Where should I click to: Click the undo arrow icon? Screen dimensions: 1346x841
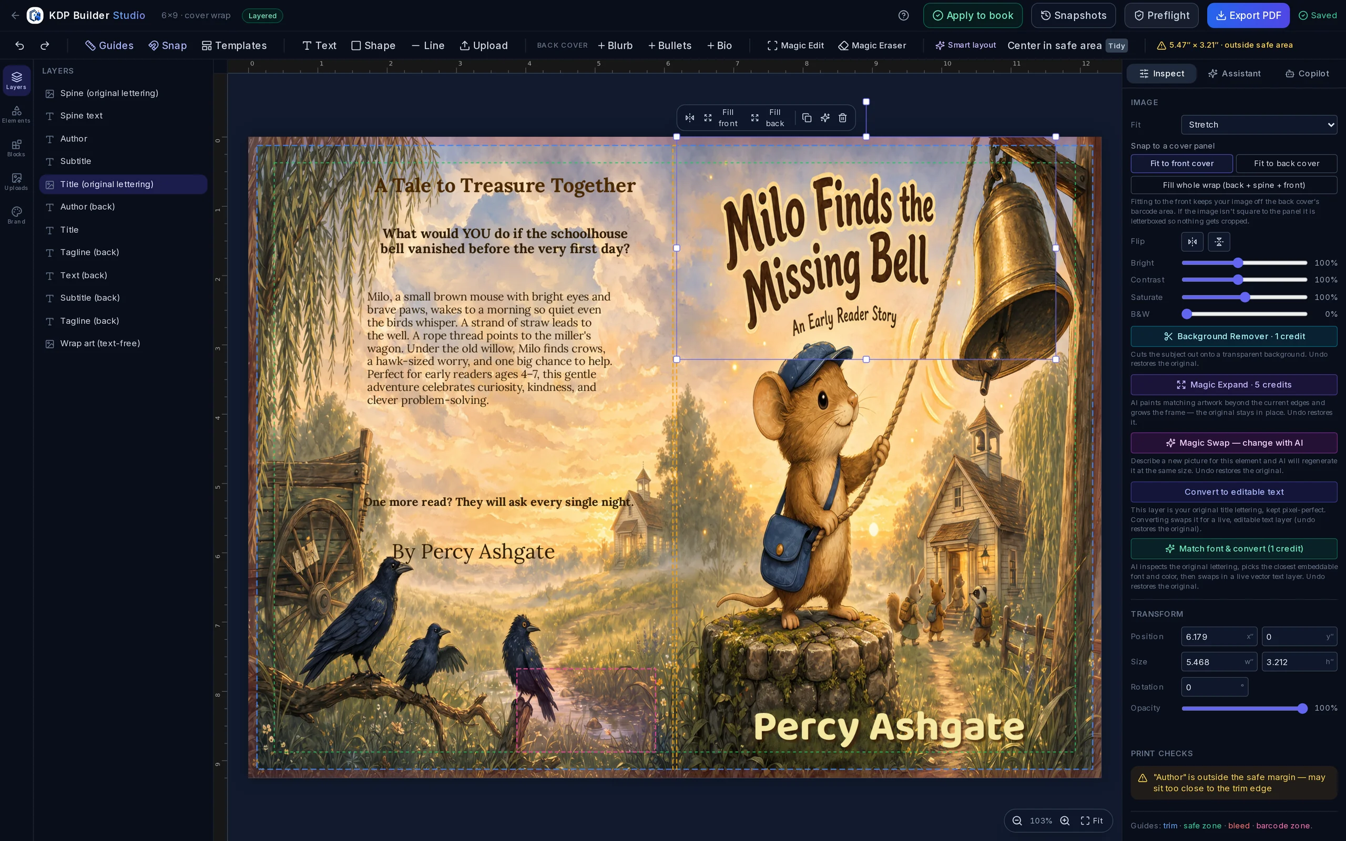point(19,46)
